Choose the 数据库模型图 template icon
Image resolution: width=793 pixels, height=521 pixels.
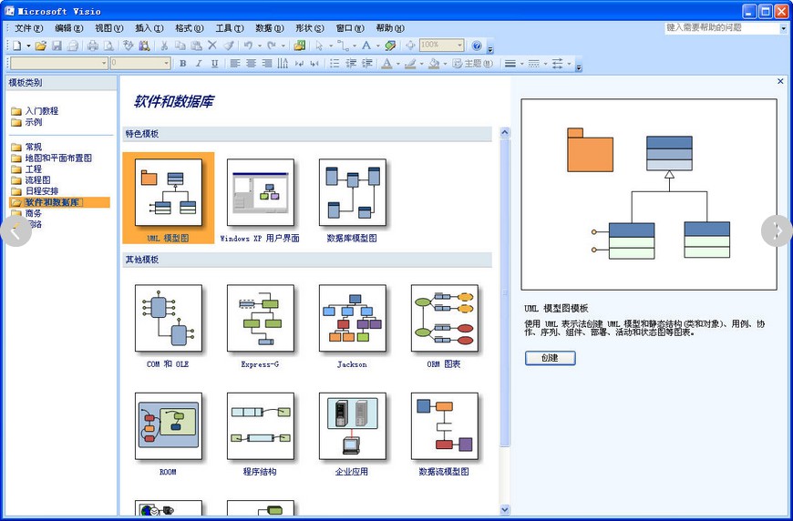pyautogui.click(x=352, y=192)
